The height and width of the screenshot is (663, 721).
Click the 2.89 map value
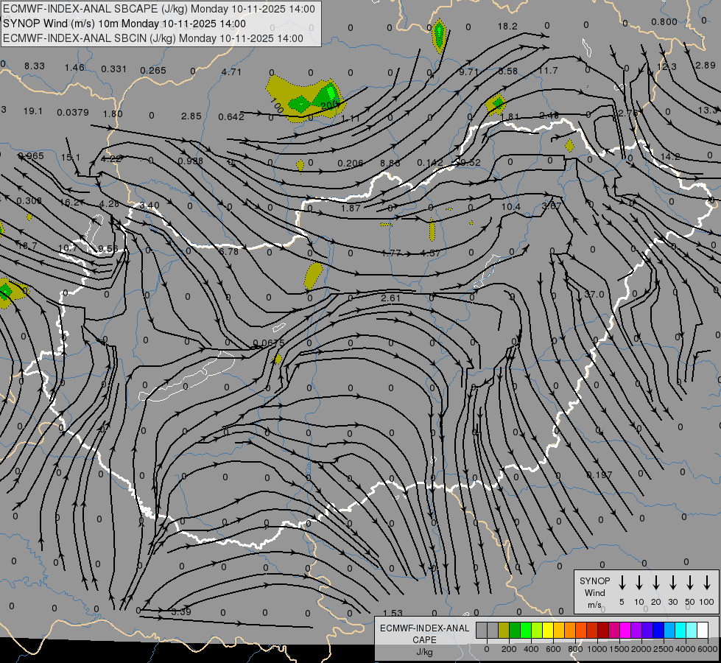[x=706, y=66]
